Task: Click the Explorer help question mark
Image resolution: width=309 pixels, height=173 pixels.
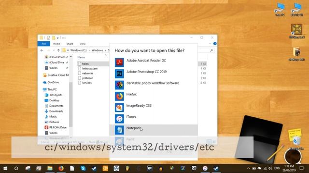Action: [215, 44]
